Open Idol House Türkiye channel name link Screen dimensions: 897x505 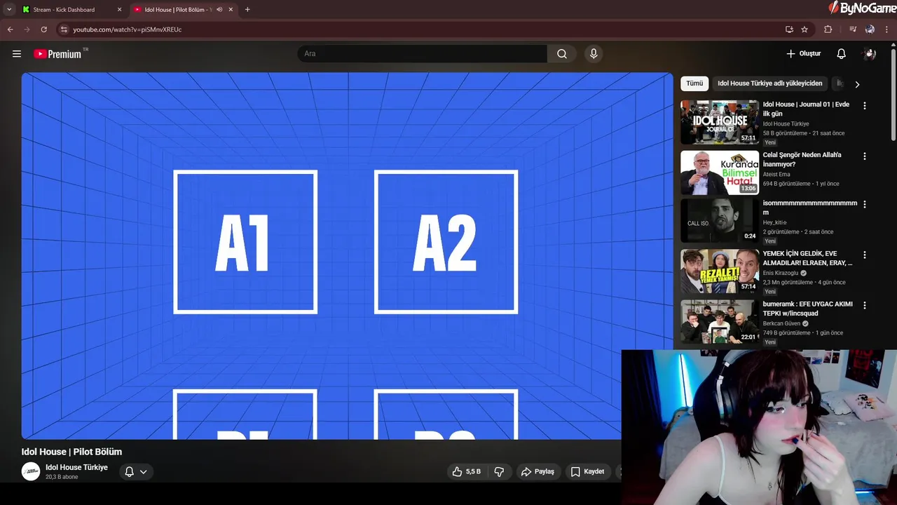click(76, 467)
